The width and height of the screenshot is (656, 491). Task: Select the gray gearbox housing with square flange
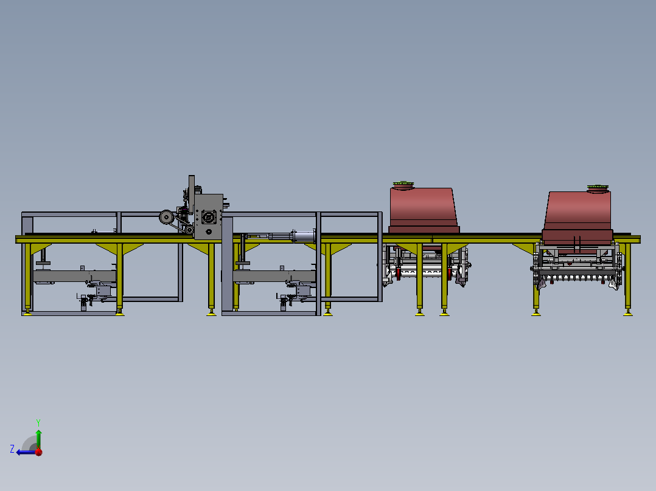click(208, 217)
